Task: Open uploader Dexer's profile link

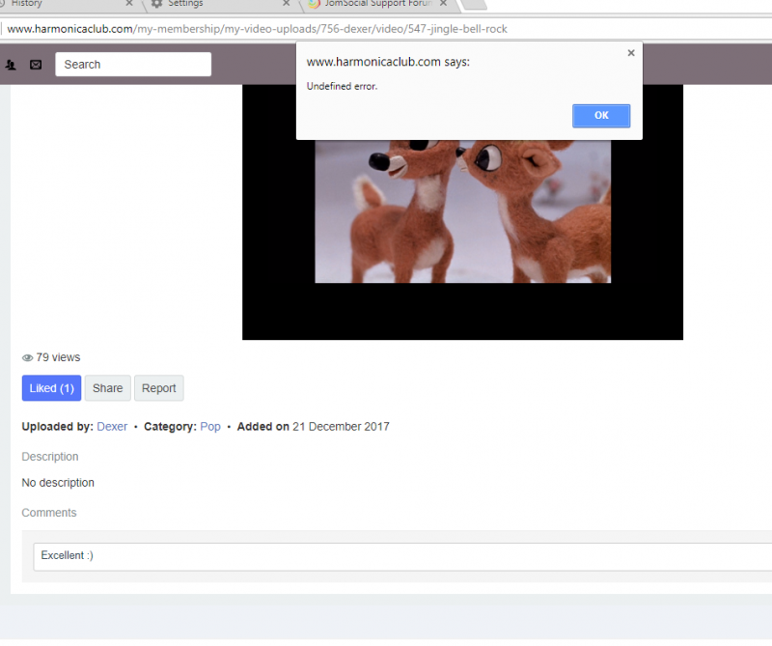Action: (x=112, y=427)
